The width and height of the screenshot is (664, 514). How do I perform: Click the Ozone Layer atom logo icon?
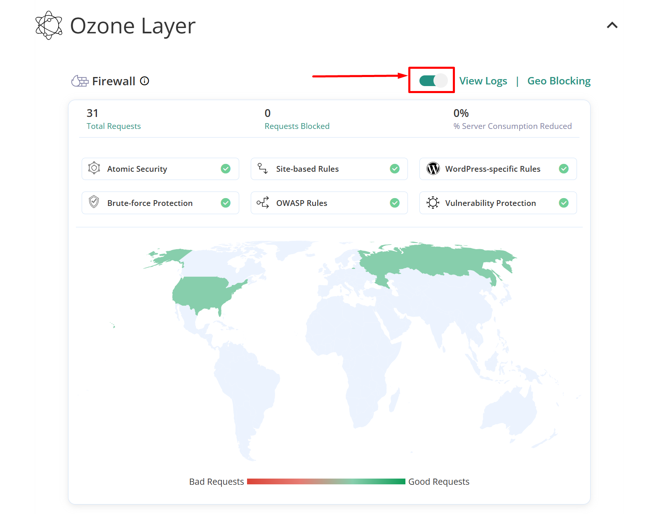(49, 26)
